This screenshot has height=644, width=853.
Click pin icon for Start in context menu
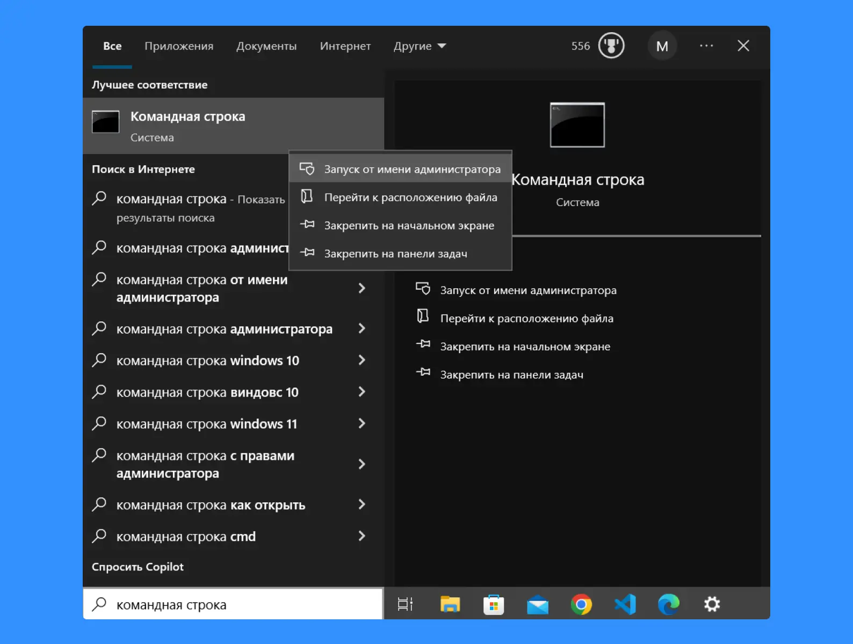(307, 224)
